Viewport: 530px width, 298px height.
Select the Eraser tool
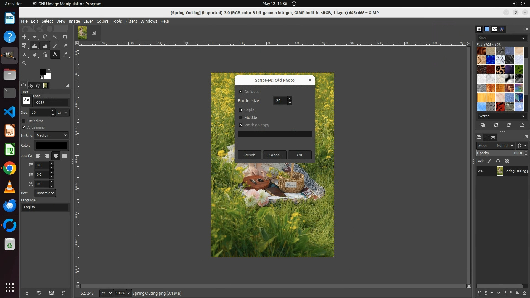(x=65, y=46)
